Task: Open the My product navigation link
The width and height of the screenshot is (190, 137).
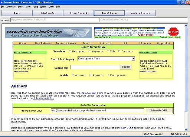Action: coord(164,43)
